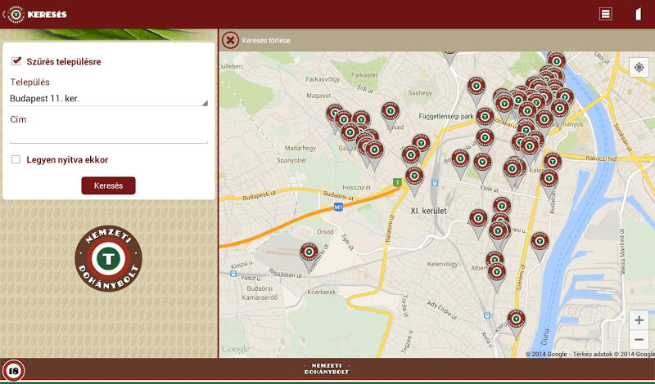This screenshot has width=655, height=384.
Task: Click the Spanyolrét map label
Action: point(291,160)
